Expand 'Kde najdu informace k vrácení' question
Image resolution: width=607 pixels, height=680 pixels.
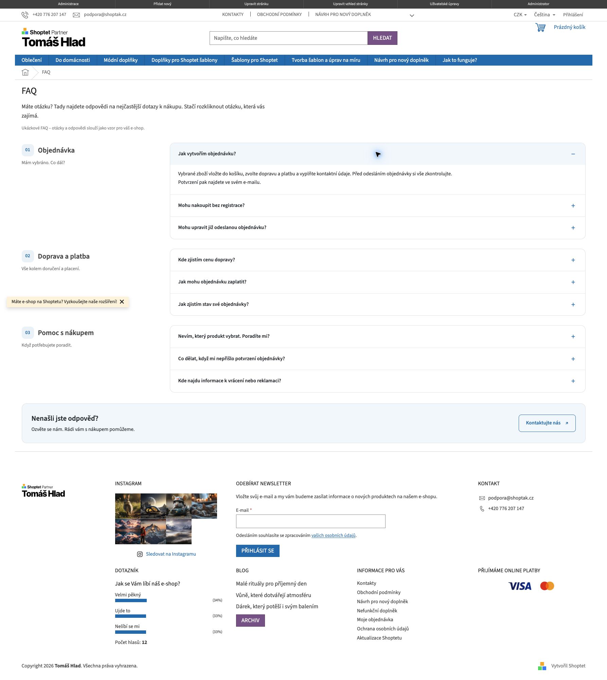tap(377, 381)
